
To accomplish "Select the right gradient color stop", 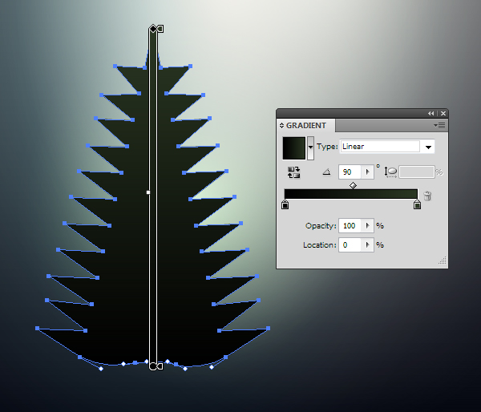I will click(417, 204).
